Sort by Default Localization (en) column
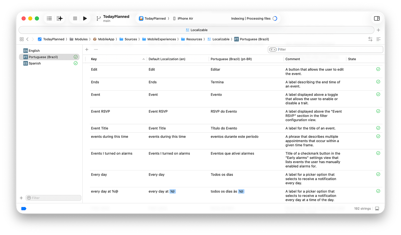Image resolution: width=401 pixels, height=235 pixels. pyautogui.click(x=167, y=59)
